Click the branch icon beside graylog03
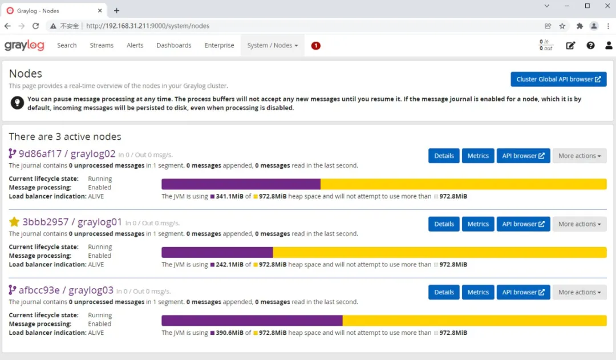The height and width of the screenshot is (360, 616). coord(13,290)
